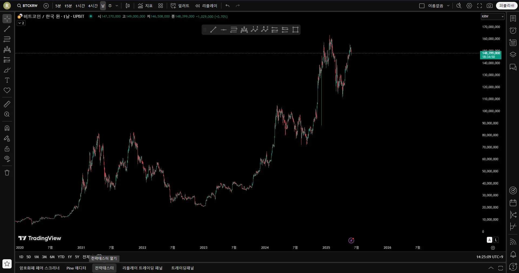Pick the rectangle shape in floating toolbar
This screenshot has height=273, width=519.
295,30
